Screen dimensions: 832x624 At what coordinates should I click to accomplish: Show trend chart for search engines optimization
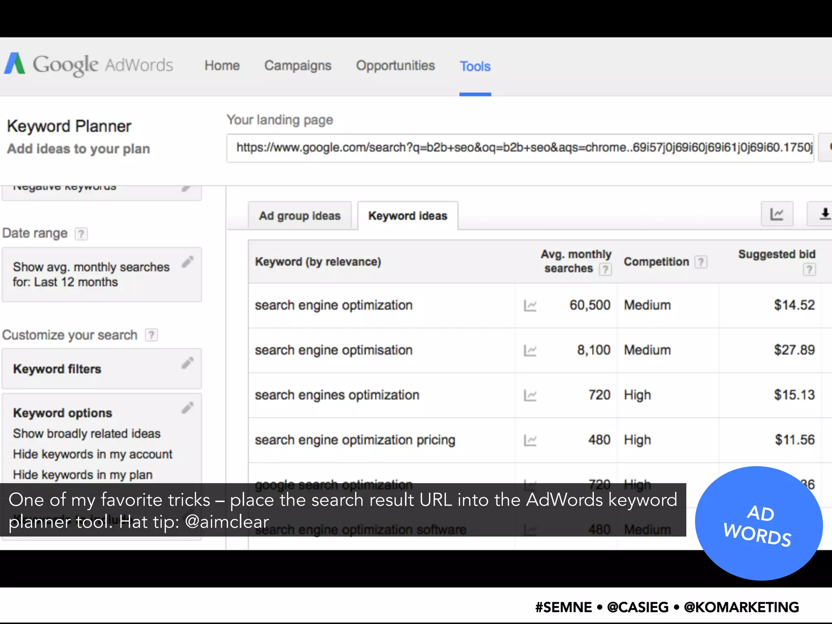530,395
